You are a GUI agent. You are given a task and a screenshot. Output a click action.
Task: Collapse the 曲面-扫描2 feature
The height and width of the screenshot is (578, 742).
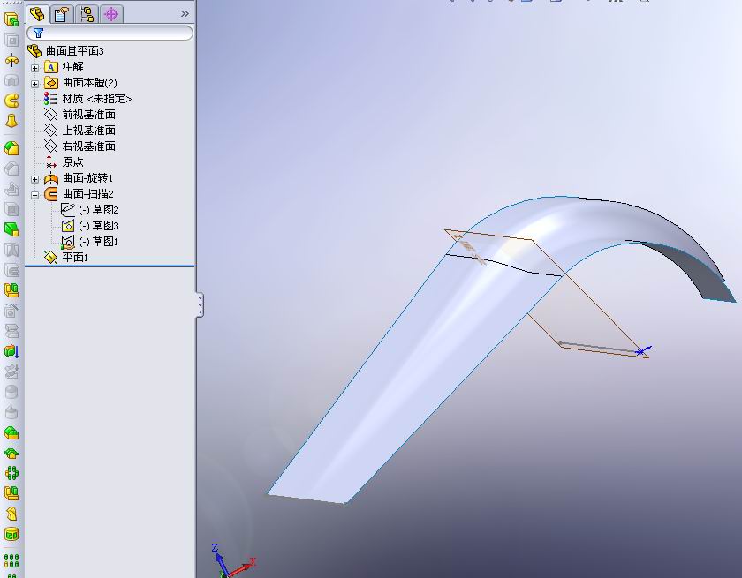click(34, 195)
